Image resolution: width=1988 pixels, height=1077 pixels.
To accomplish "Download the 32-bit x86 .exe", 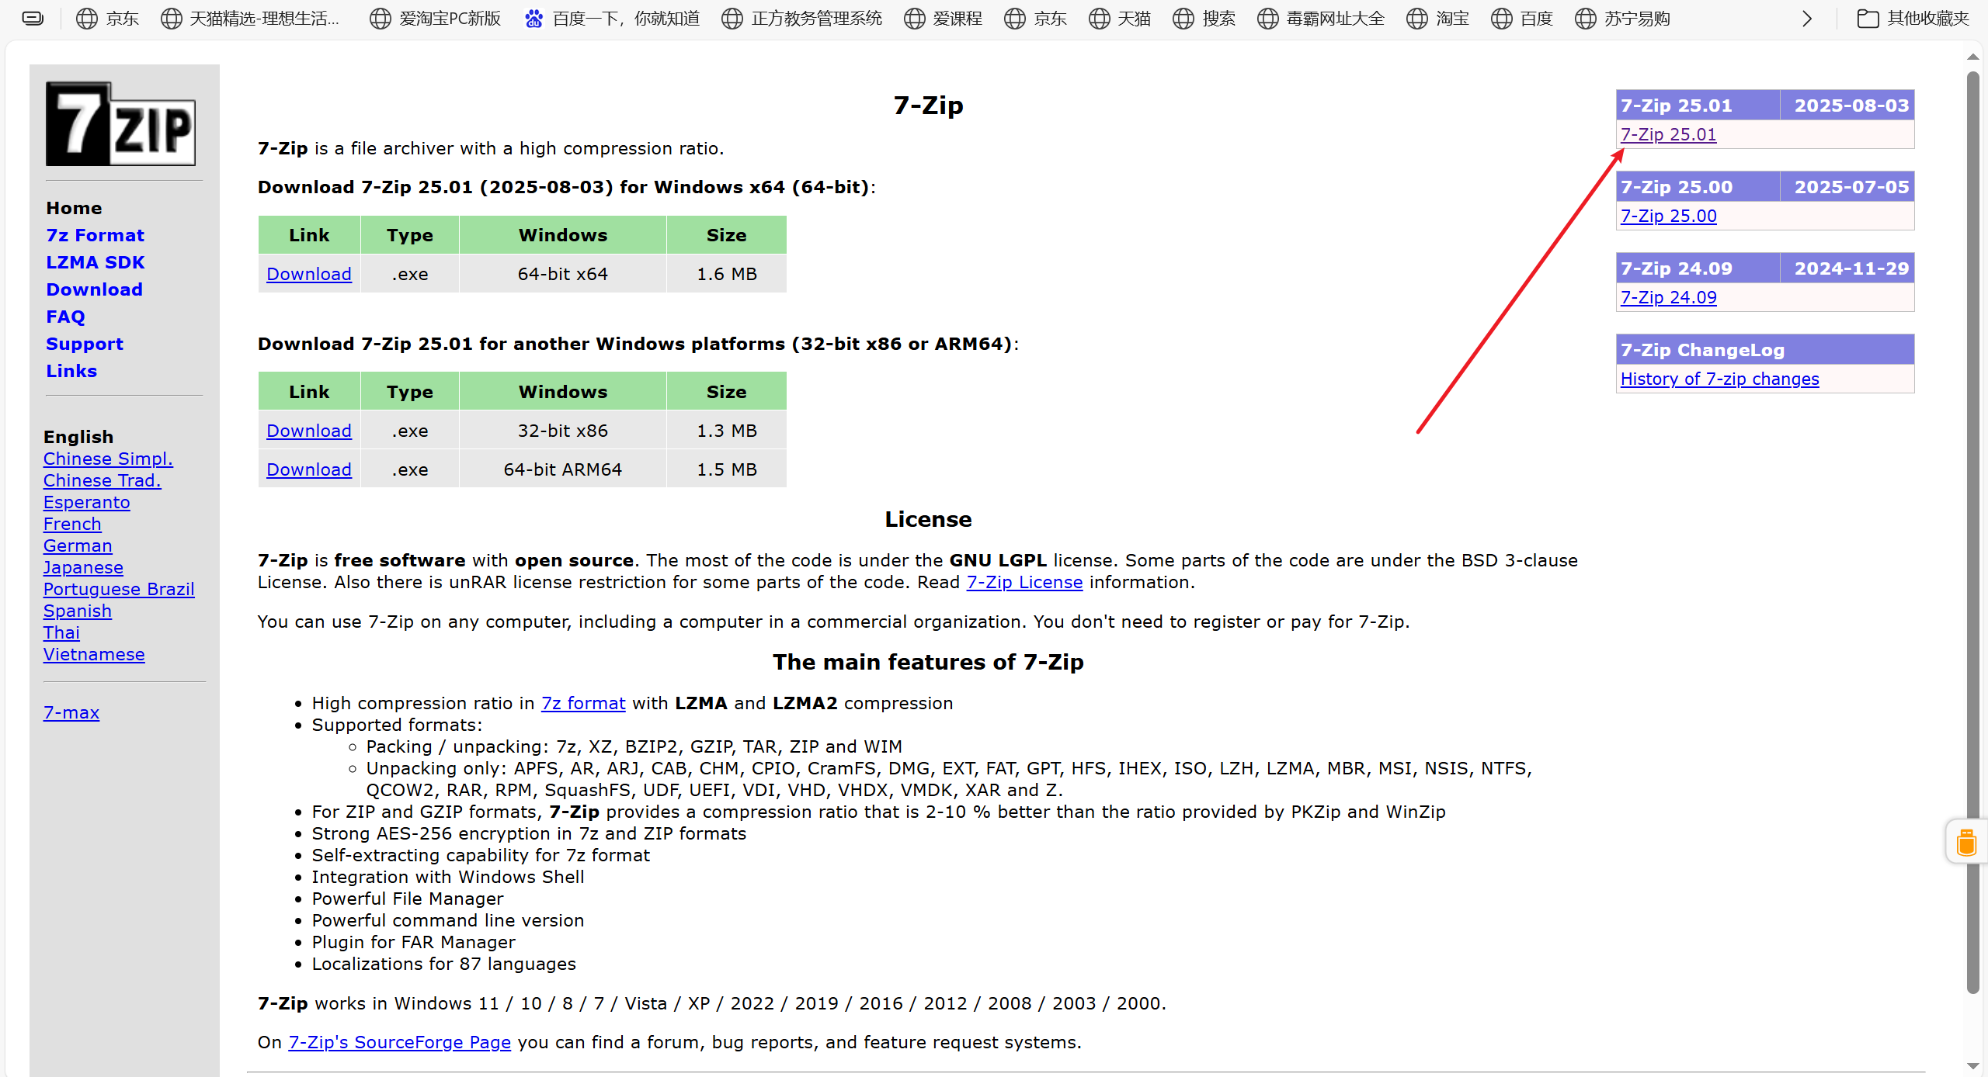I will (309, 431).
